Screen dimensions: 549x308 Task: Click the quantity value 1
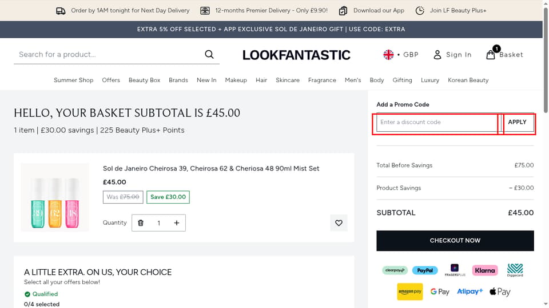pos(158,223)
